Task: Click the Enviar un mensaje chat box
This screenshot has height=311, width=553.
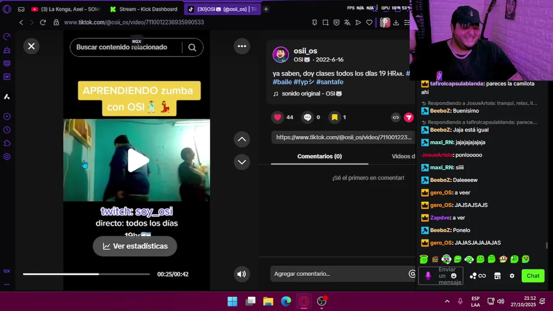Action: coord(441,276)
